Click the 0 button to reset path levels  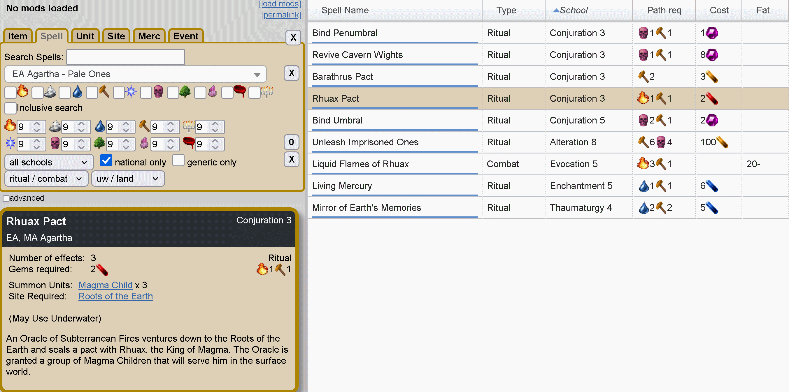[291, 142]
